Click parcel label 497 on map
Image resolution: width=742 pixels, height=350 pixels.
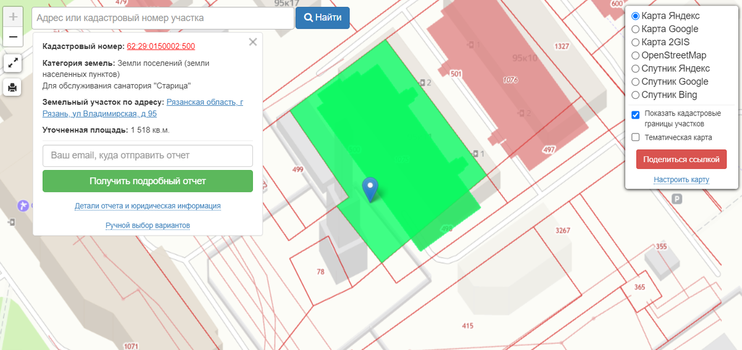coord(548,150)
